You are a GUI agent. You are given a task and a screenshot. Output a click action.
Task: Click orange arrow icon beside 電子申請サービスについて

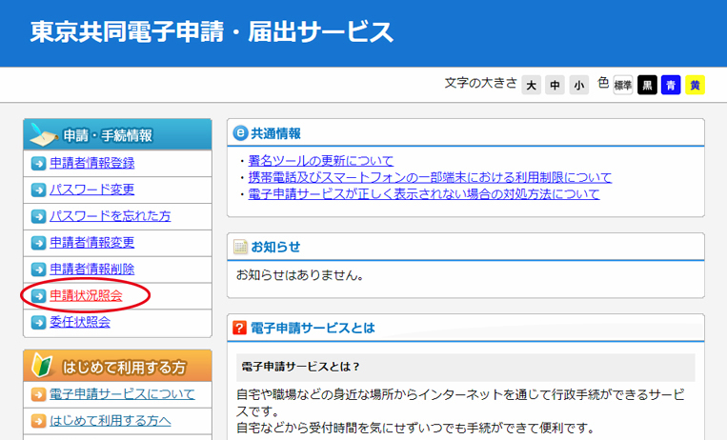(x=38, y=394)
